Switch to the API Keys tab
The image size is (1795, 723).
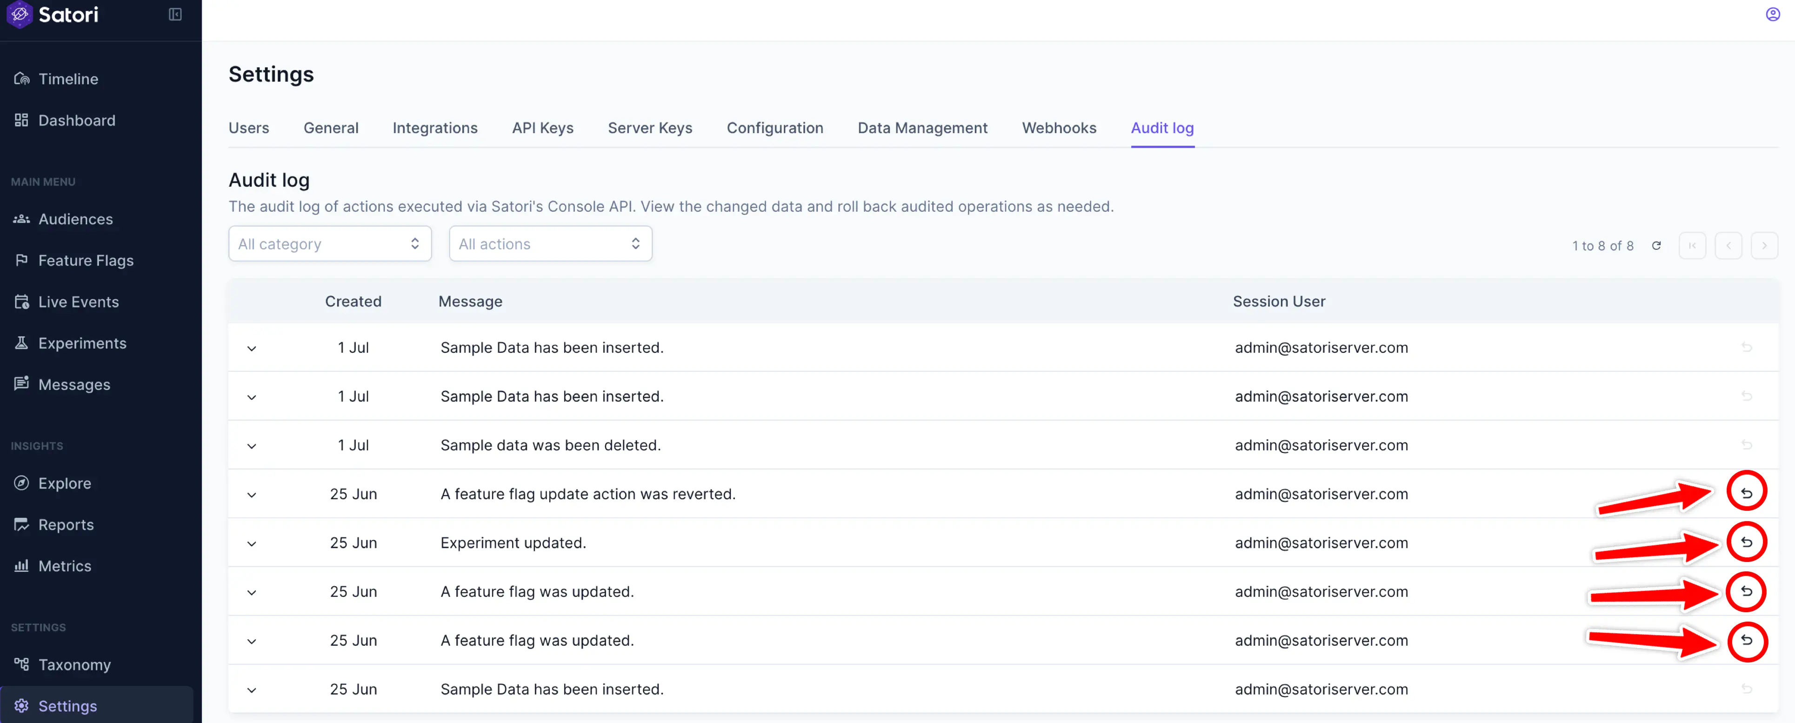tap(542, 128)
